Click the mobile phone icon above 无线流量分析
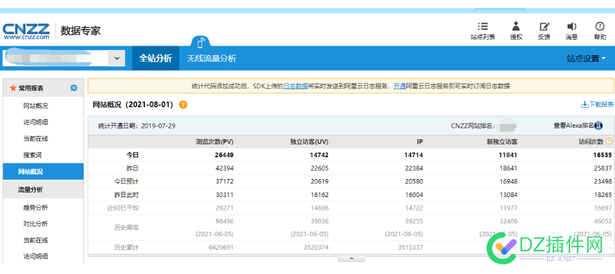The image size is (615, 274). [x=201, y=42]
